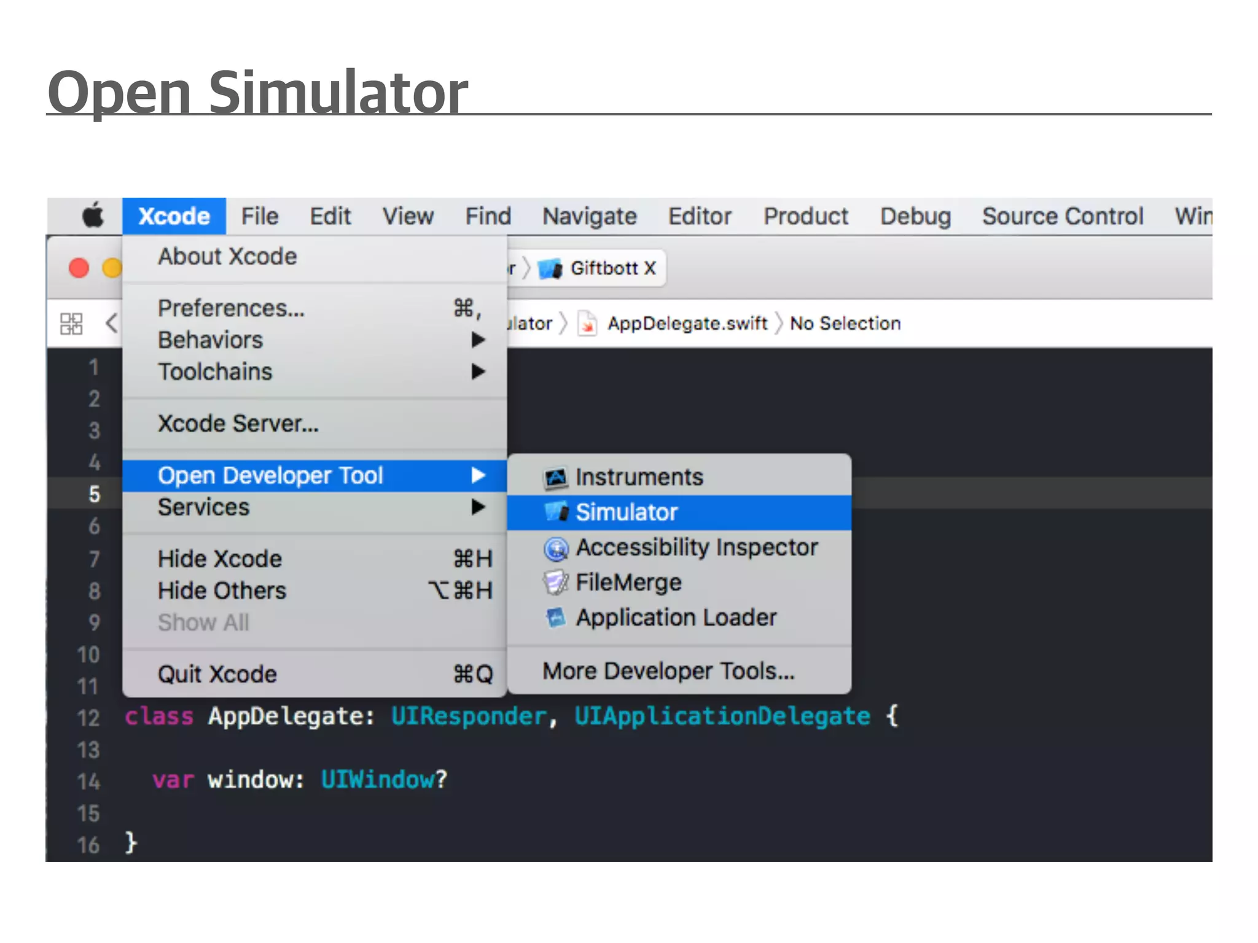Choose Quit Xcode
1258x943 pixels.
[217, 674]
